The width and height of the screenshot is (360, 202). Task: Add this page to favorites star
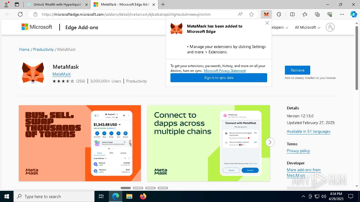coord(251,14)
